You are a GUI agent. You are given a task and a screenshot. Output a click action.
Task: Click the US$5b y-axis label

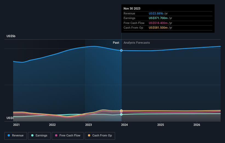tap(11, 36)
